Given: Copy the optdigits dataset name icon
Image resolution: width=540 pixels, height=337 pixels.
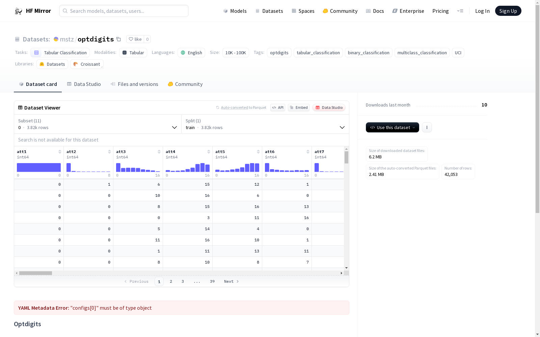Looking at the screenshot, I should click(118, 39).
